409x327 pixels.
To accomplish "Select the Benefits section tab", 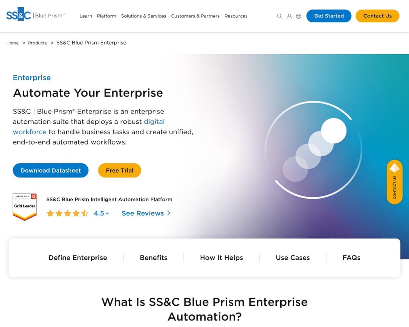I will 153,258.
